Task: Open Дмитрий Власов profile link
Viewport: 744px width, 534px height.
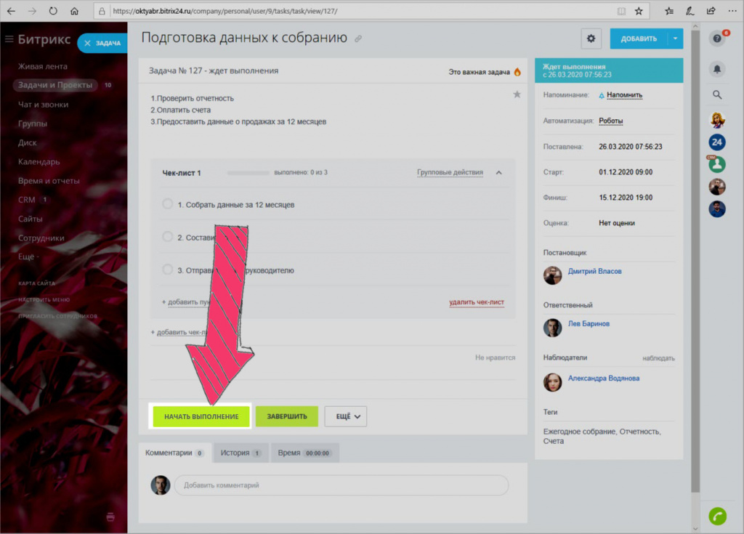Action: [594, 271]
